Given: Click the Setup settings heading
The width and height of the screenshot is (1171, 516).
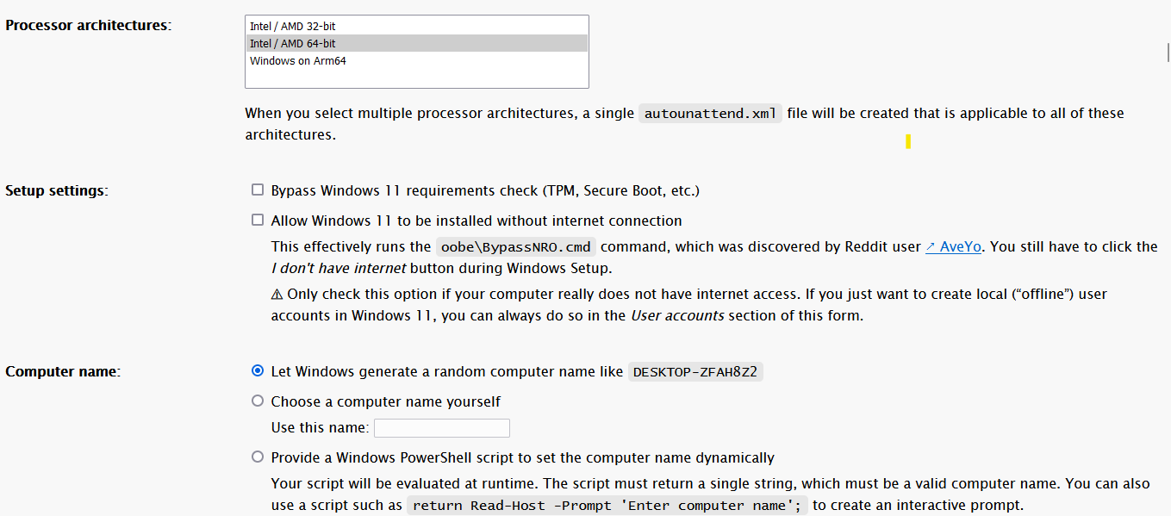Looking at the screenshot, I should click(57, 190).
